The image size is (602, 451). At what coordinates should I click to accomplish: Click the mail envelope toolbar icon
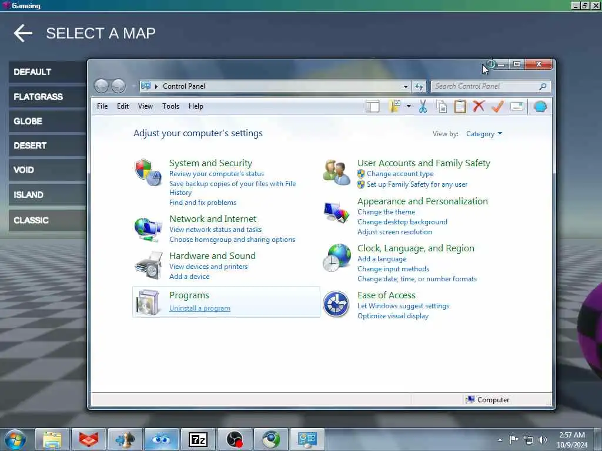(x=517, y=106)
